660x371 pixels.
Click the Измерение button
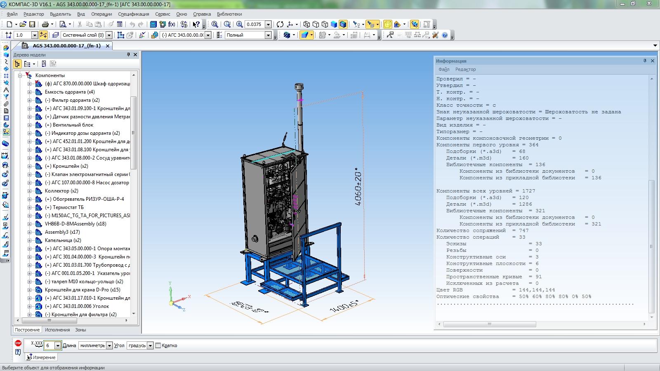tap(41, 357)
